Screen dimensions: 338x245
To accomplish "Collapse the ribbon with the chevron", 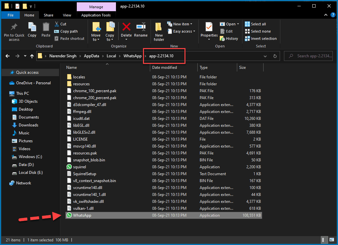I will (x=326, y=15).
